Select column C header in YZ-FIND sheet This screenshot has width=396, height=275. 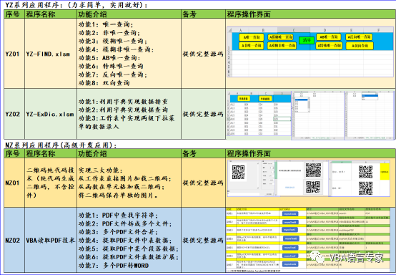pyautogui.click(x=294, y=30)
